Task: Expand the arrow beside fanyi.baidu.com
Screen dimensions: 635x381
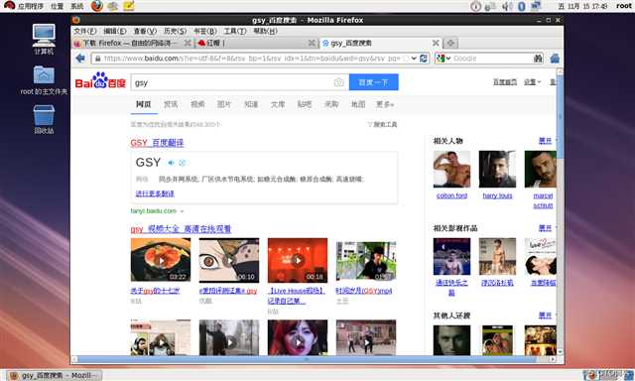Action: click(182, 211)
